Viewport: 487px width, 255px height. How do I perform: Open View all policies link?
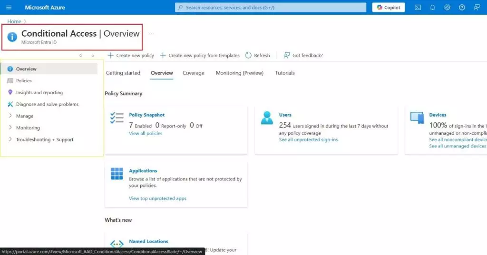click(x=146, y=134)
